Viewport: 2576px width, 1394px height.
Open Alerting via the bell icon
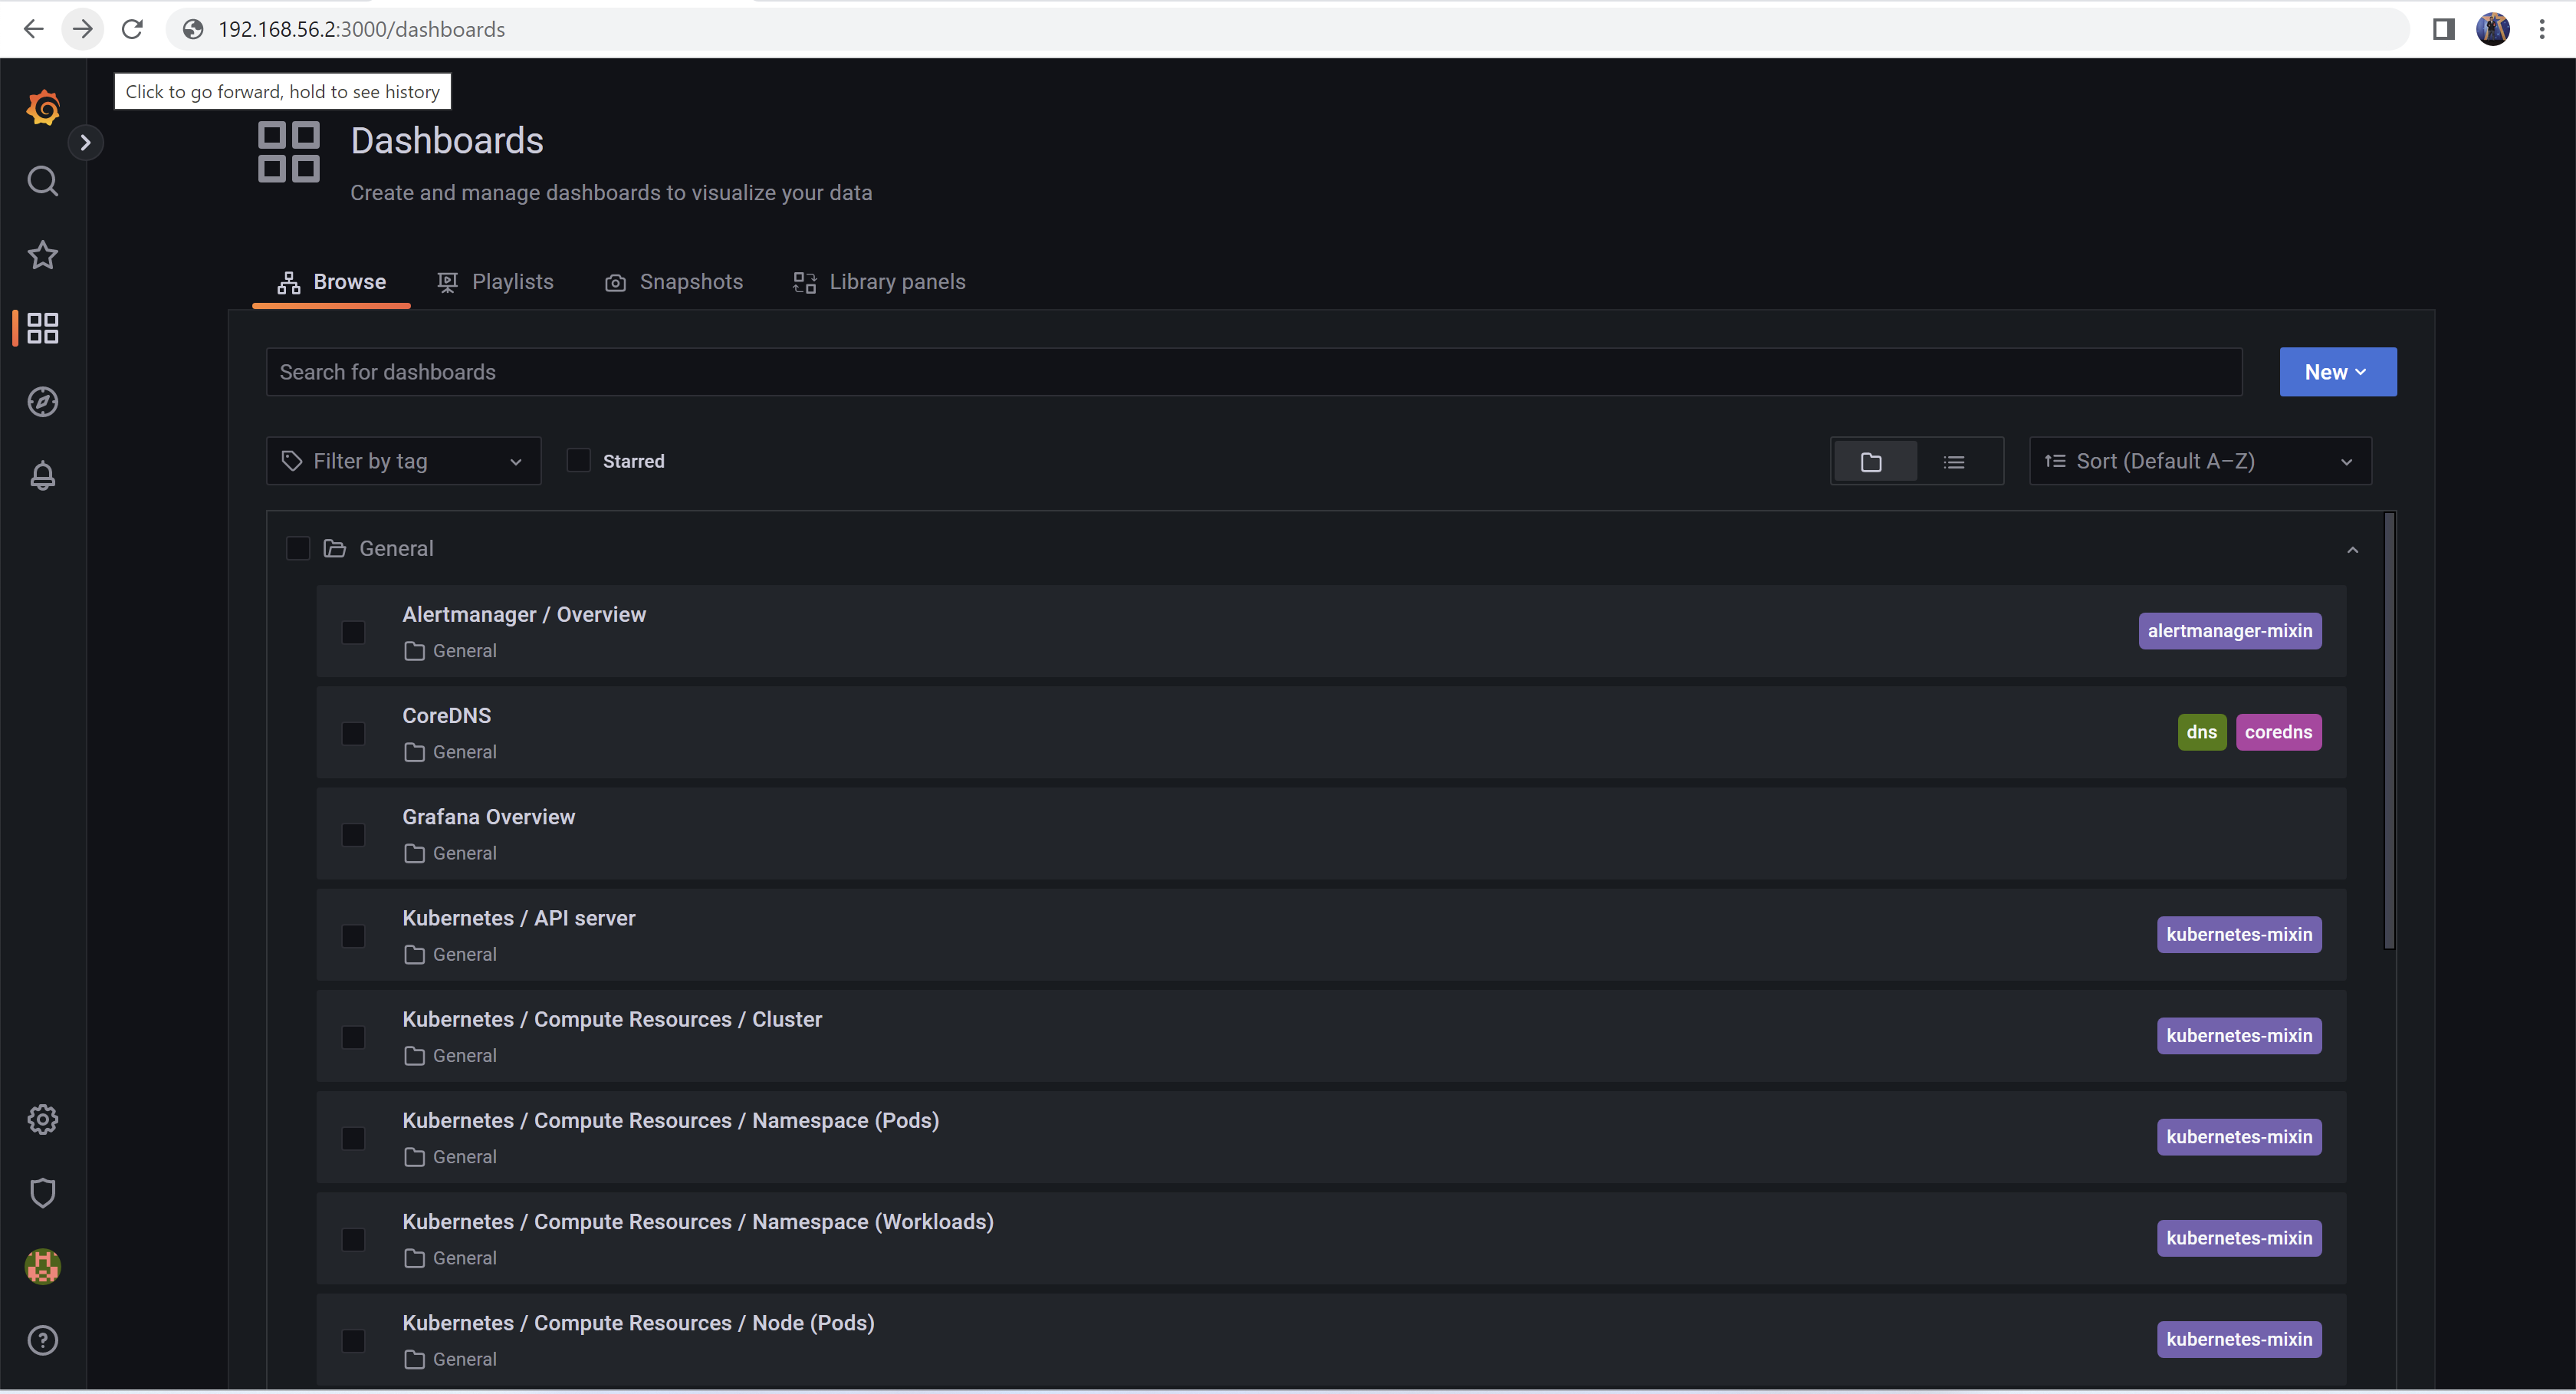tap(43, 475)
